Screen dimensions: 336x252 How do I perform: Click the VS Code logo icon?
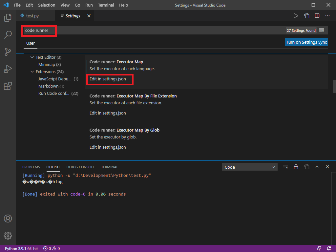coord(6,5)
